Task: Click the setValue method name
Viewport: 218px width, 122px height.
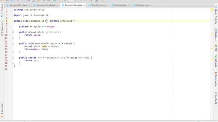Action: tap(40, 44)
